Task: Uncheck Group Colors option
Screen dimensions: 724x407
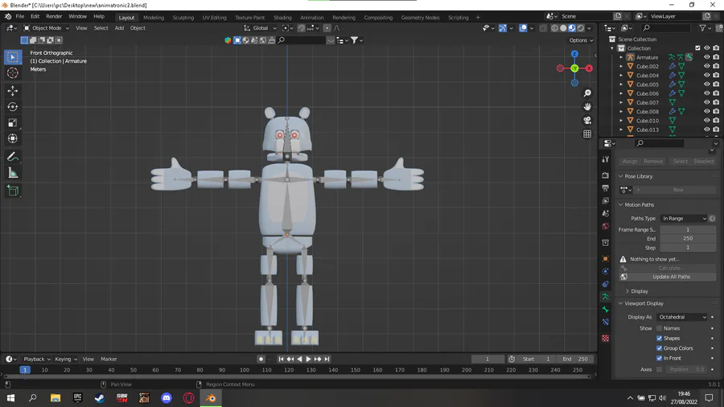Action: (x=659, y=348)
